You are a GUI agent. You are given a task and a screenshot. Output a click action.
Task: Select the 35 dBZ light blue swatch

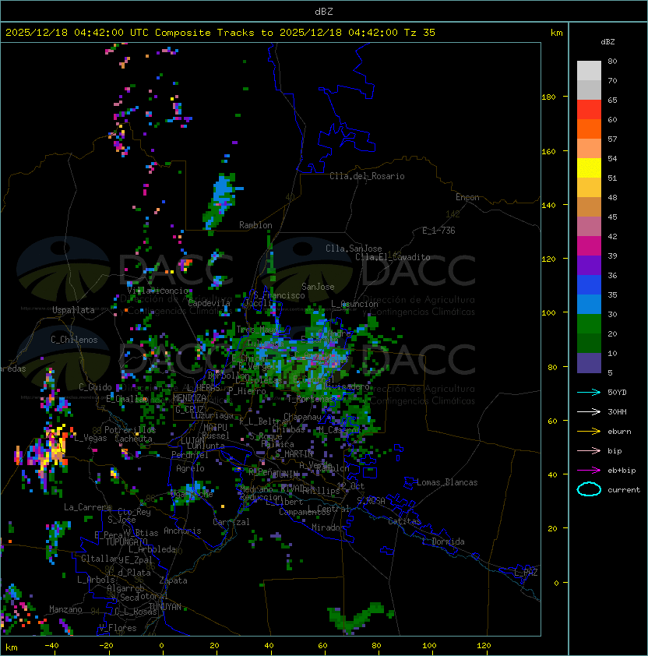(x=589, y=304)
